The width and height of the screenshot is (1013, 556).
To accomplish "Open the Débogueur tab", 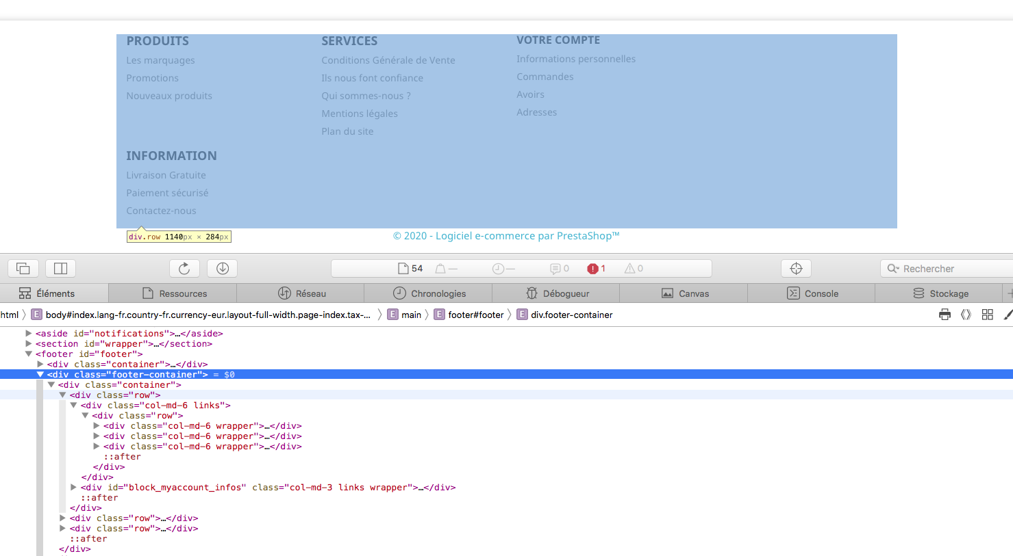I will (556, 293).
